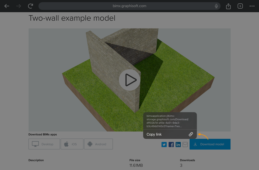Download the BIMx Android app
Screen dimensions: 259x170
[98, 144]
